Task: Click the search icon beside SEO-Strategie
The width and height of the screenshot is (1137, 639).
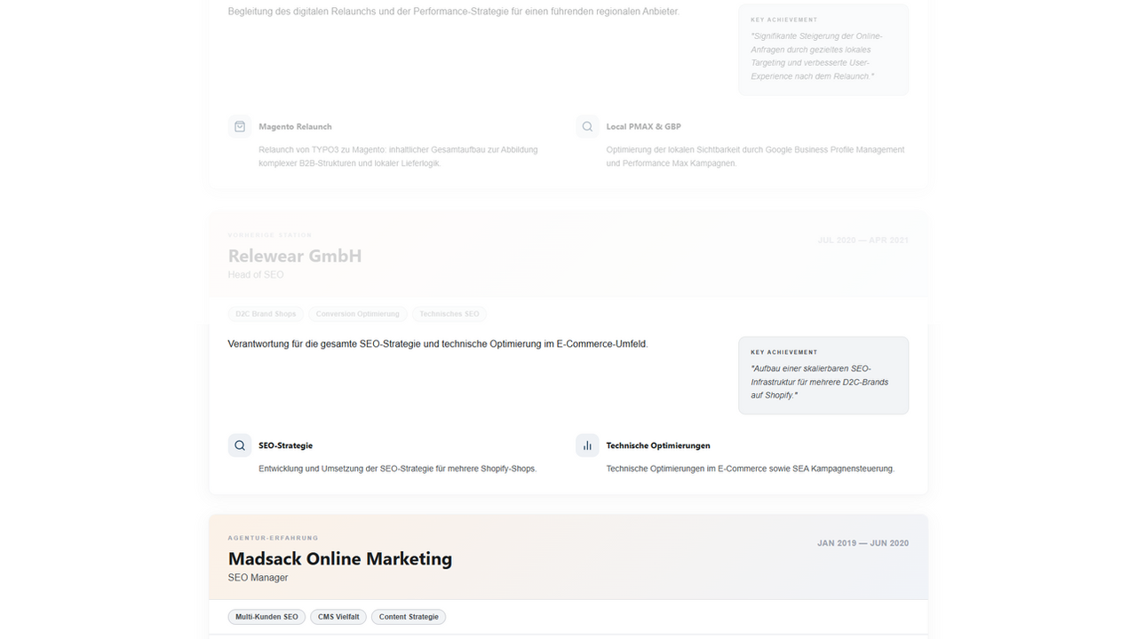Action: (240, 446)
